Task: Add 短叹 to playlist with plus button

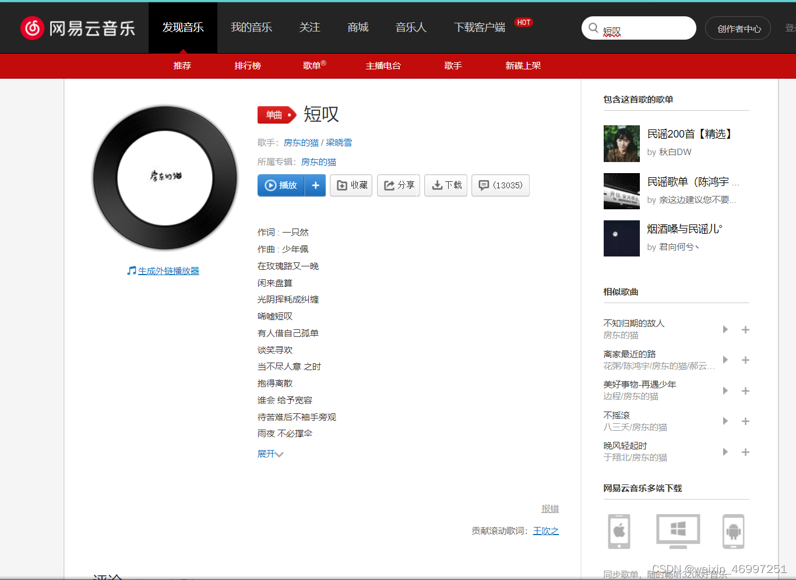Action: [x=315, y=185]
